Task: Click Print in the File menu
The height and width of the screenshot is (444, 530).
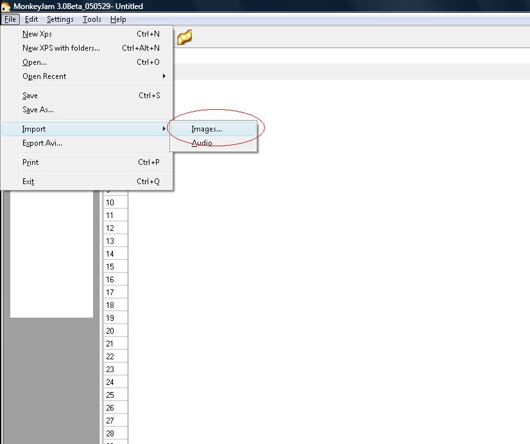Action: pos(87,162)
